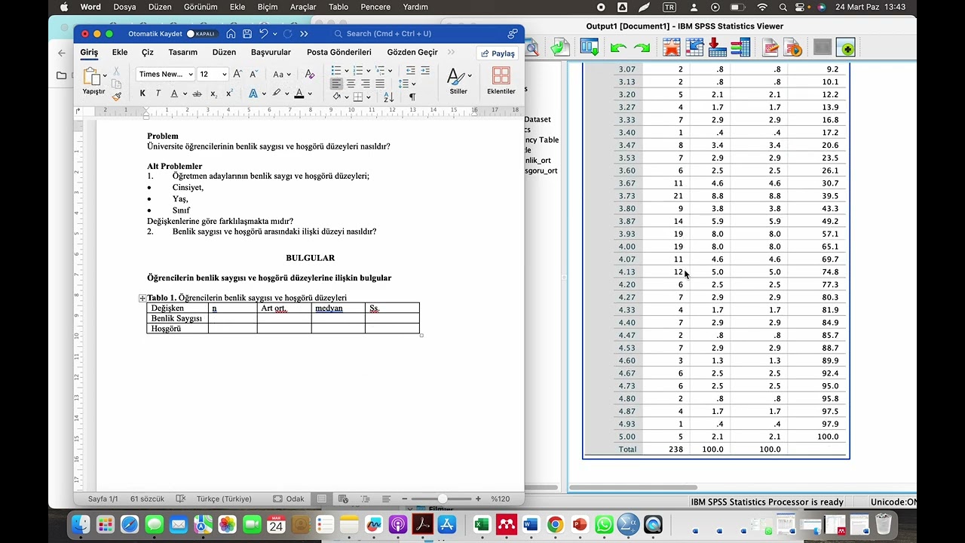Align text left

coord(336,84)
